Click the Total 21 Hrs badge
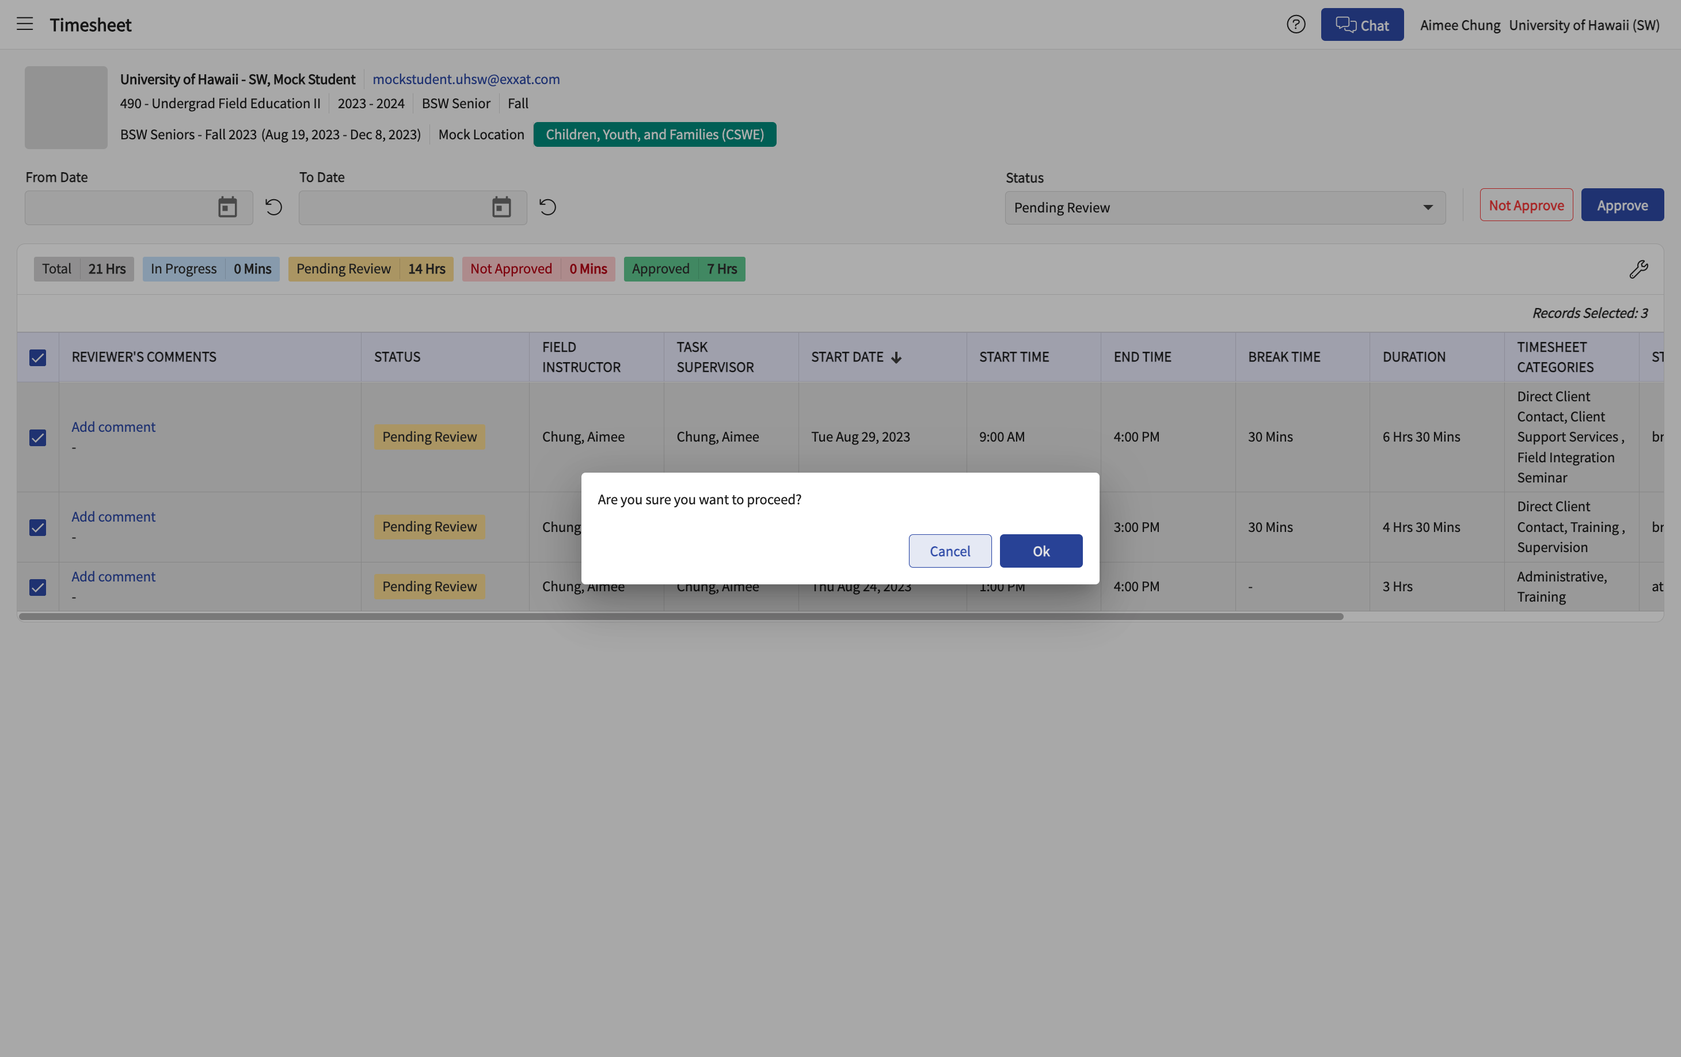Viewport: 1681px width, 1057px height. click(84, 269)
